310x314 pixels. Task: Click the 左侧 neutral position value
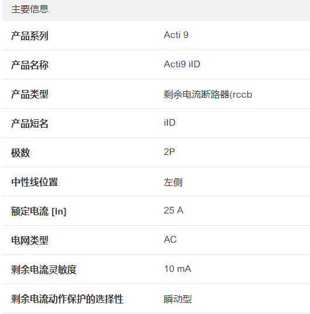pyautogui.click(x=173, y=182)
